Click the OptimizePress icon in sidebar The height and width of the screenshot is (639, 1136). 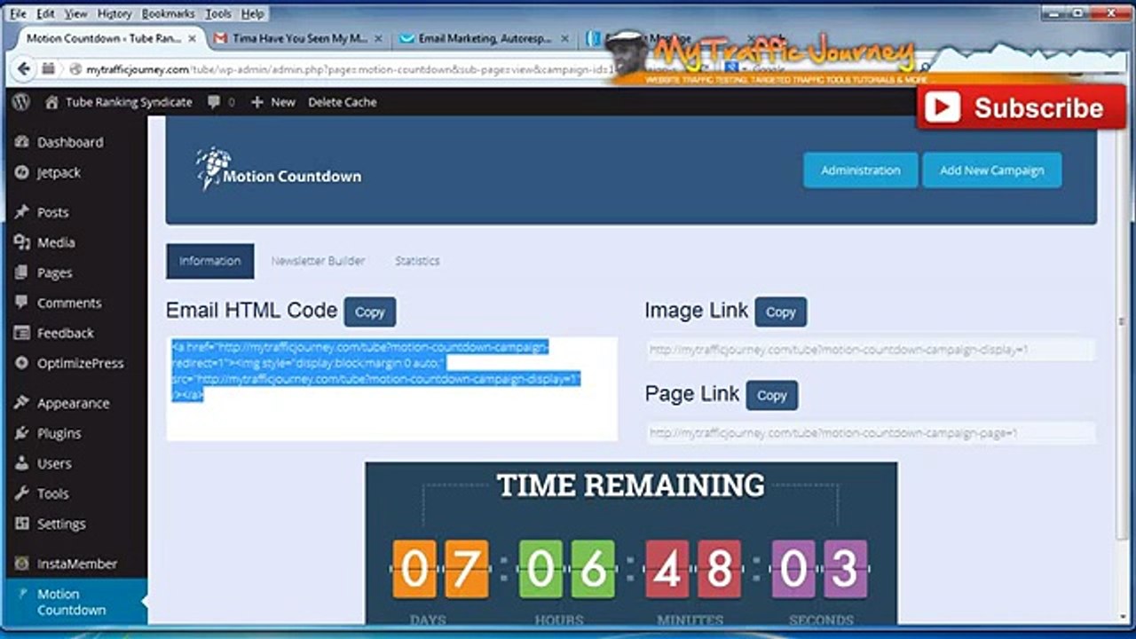(22, 363)
